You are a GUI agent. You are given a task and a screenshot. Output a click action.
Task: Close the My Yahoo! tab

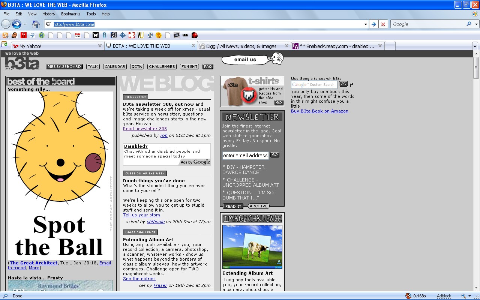pos(100,46)
